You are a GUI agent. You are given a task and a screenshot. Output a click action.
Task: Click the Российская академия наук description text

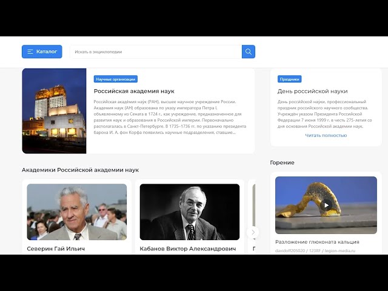pos(170,117)
